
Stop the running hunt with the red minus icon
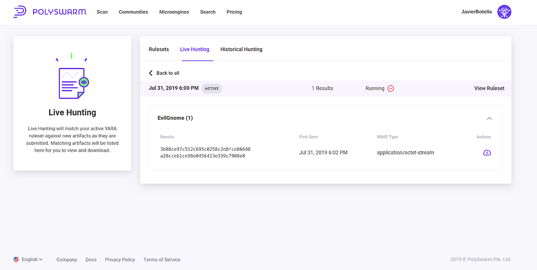390,89
